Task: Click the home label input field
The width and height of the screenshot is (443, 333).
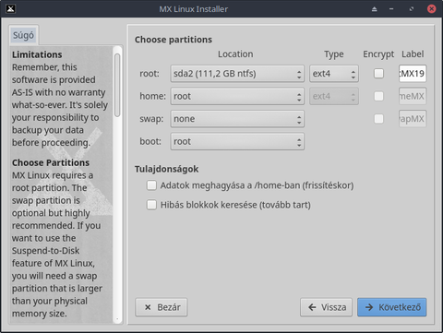Action: (413, 96)
